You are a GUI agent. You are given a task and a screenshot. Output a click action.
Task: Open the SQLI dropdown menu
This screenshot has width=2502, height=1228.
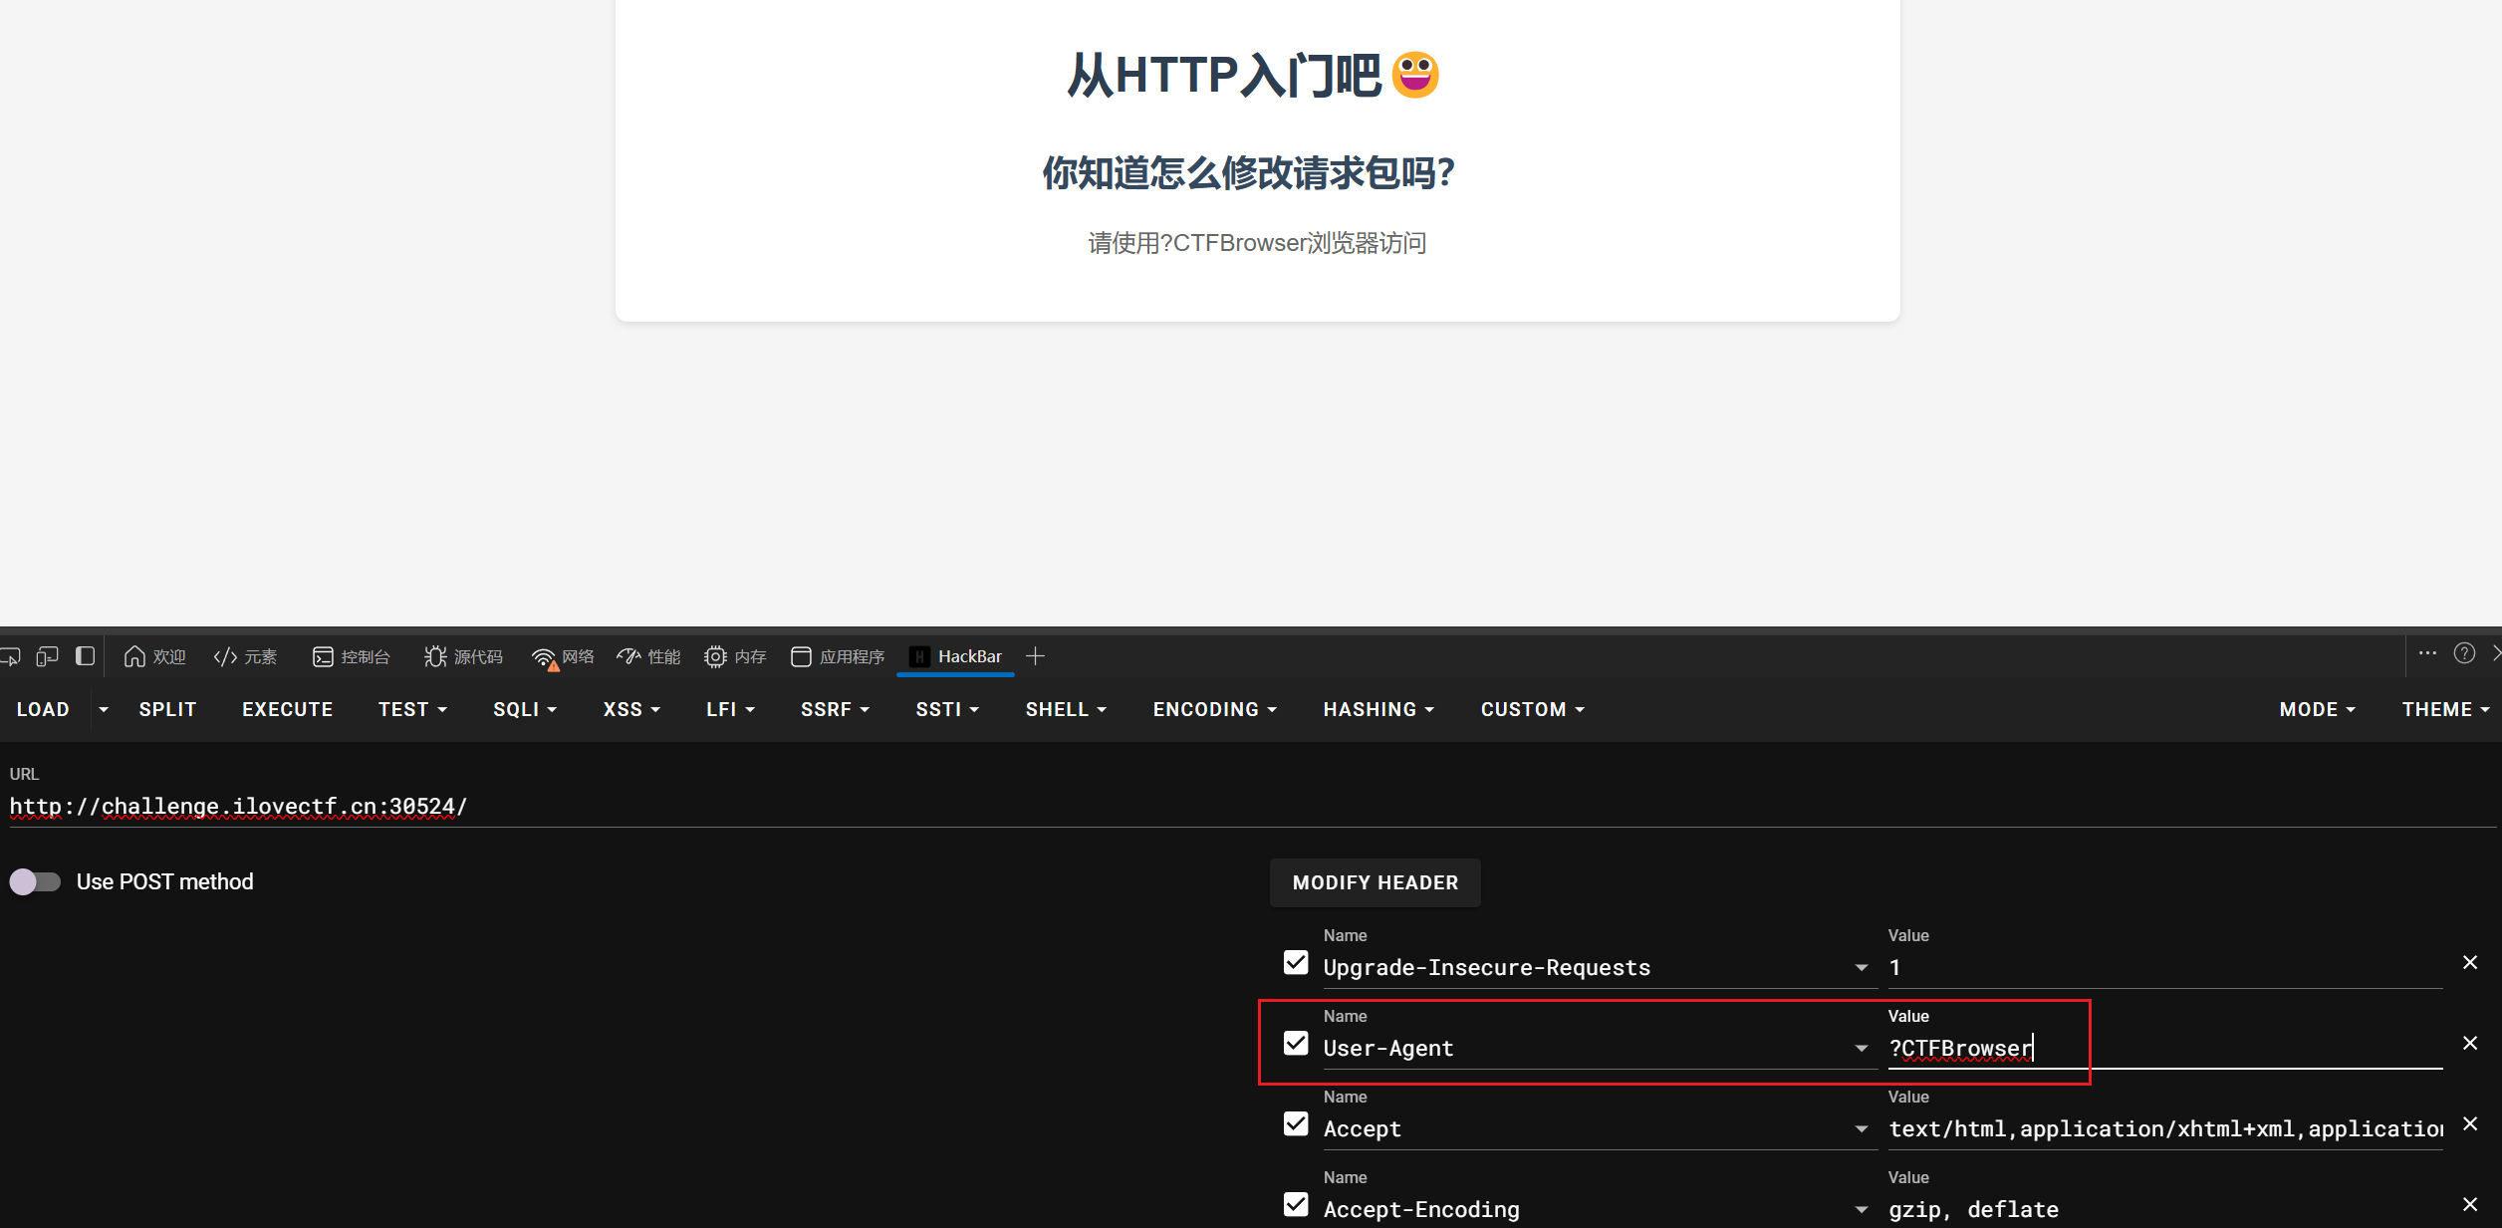tap(524, 709)
